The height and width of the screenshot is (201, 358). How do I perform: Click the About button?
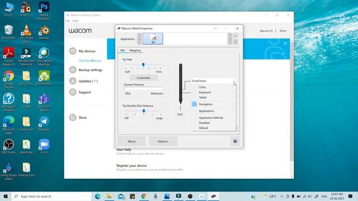(131, 141)
